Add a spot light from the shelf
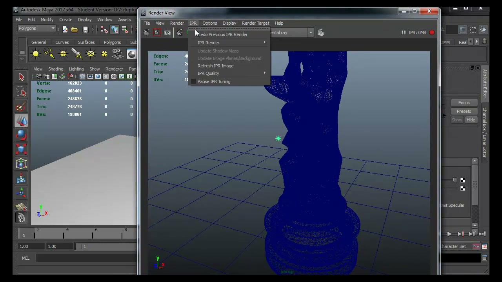 pos(77,54)
